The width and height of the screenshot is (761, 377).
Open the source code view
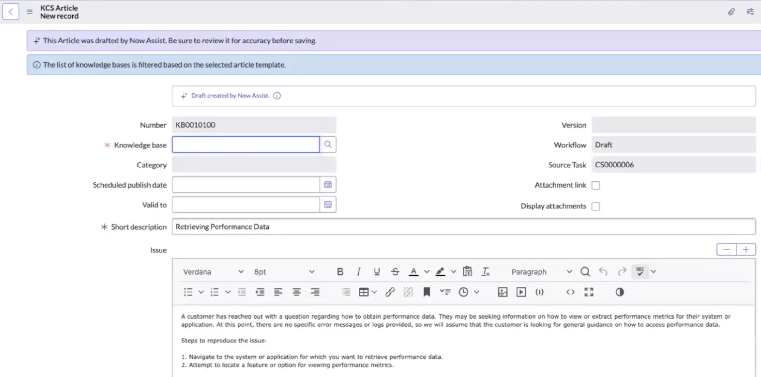click(x=570, y=292)
